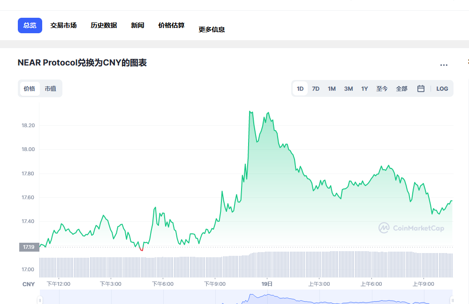Select the 1D time range
Screen dimensions: 469x304
pos(300,88)
